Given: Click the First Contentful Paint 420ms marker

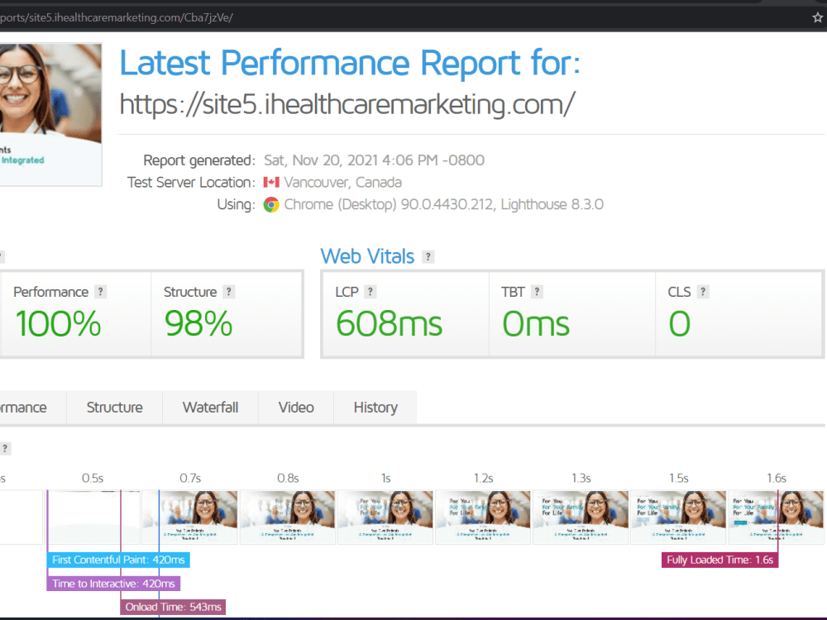Looking at the screenshot, I should coord(118,560).
